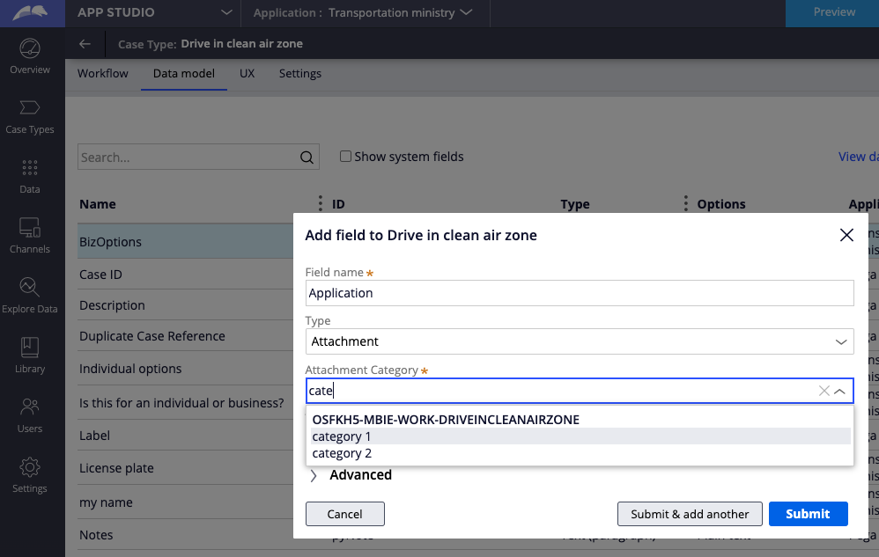Image resolution: width=879 pixels, height=557 pixels.
Task: Collapse the Attachment Category suggestions with its chevron
Action: (839, 390)
